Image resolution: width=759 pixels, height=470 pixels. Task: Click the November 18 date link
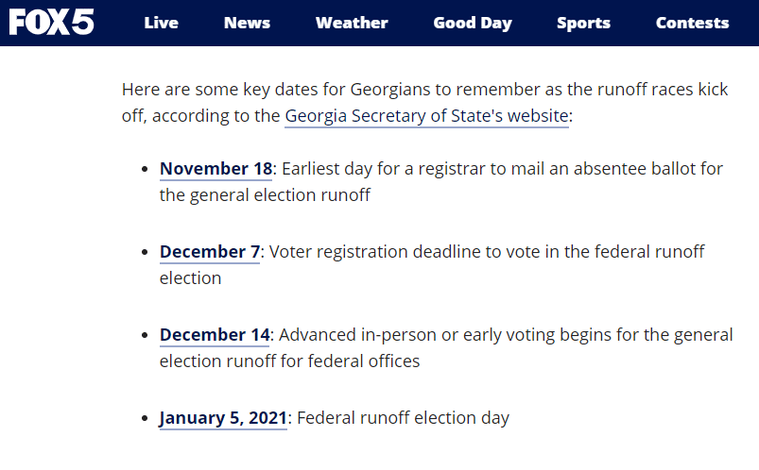[x=216, y=169]
